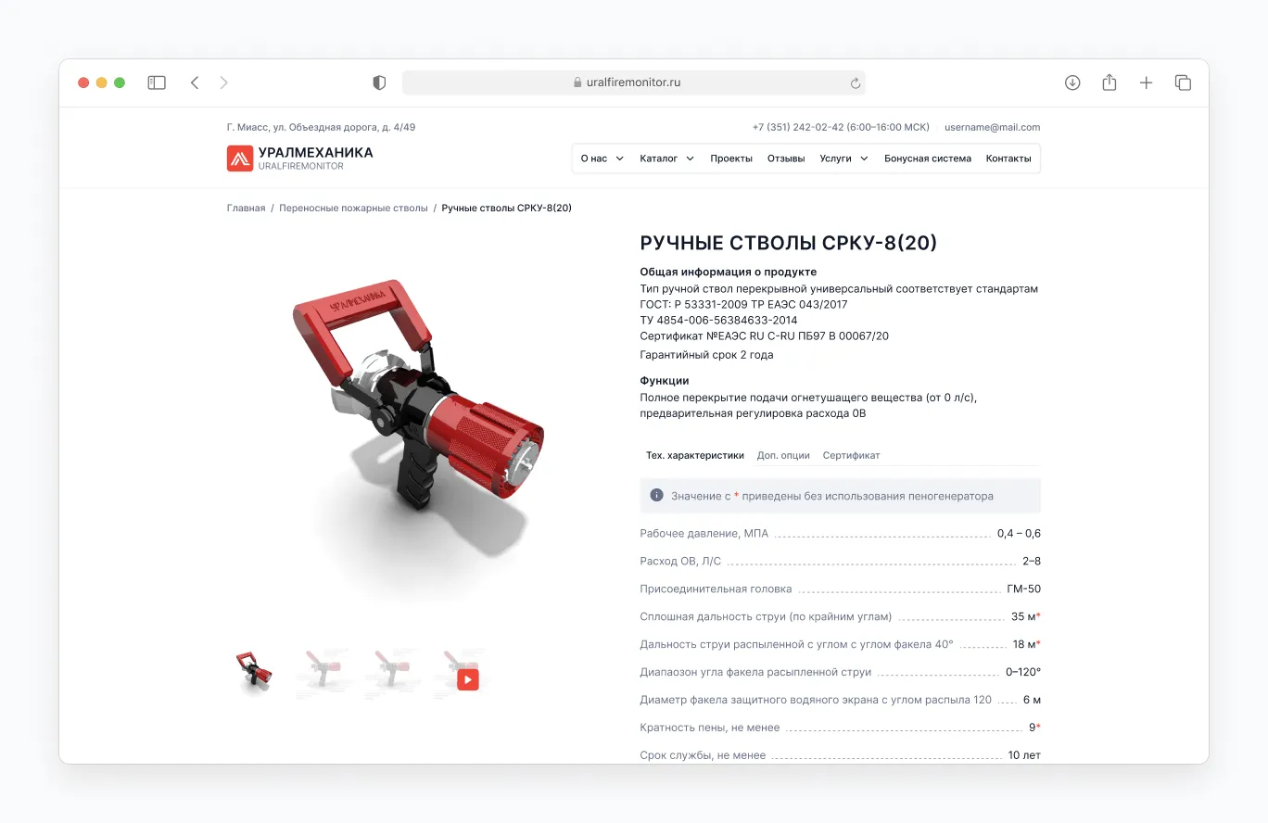Toggle the Safari sidebar icon
This screenshot has height=823, width=1268.
pos(157,82)
